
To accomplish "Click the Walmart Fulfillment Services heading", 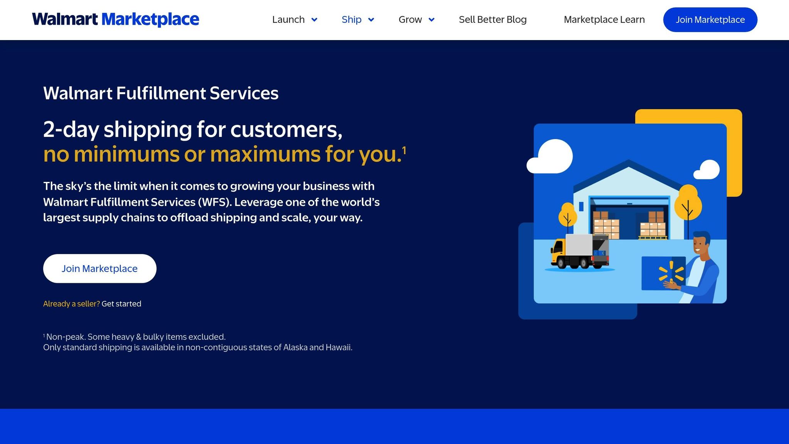I will [x=161, y=93].
